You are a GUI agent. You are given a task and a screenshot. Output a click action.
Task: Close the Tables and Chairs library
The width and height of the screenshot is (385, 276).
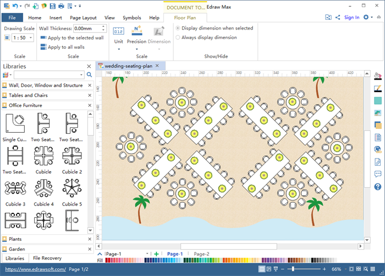[90, 95]
